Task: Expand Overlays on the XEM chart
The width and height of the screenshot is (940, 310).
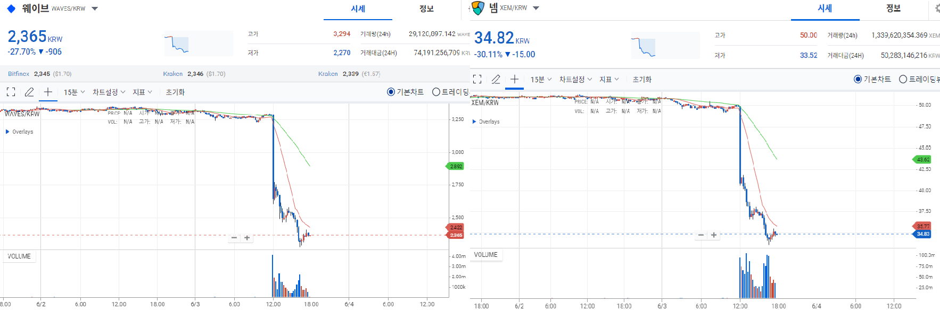Action: [x=486, y=122]
